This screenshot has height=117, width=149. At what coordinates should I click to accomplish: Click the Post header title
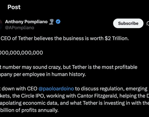coord(14,7)
